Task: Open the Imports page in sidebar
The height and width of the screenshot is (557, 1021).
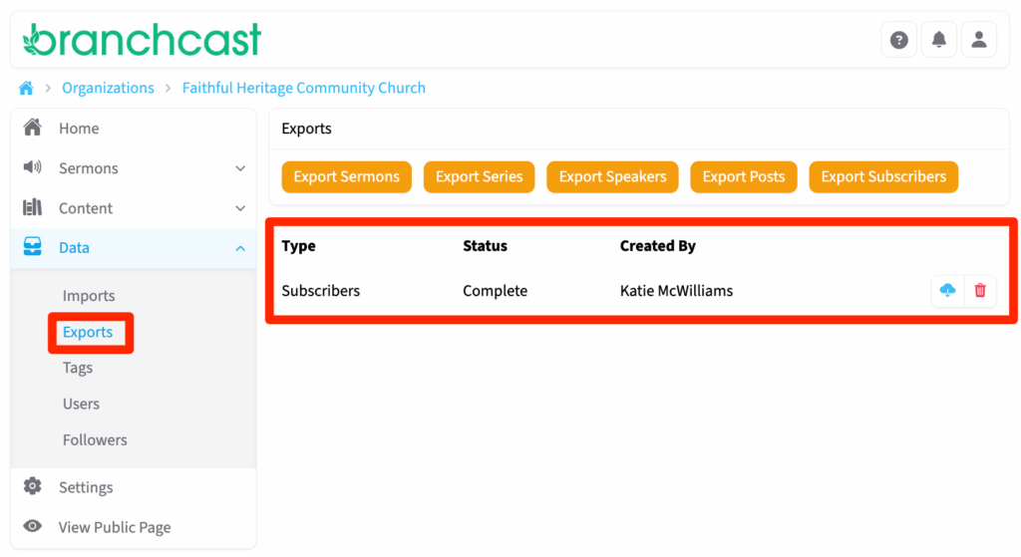Action: 89,296
